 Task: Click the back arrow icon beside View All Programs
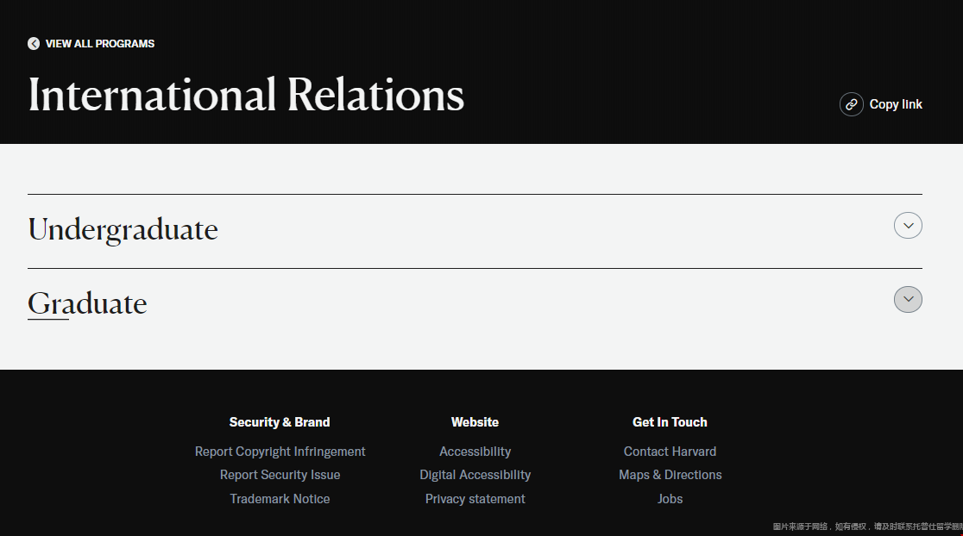[x=34, y=44]
